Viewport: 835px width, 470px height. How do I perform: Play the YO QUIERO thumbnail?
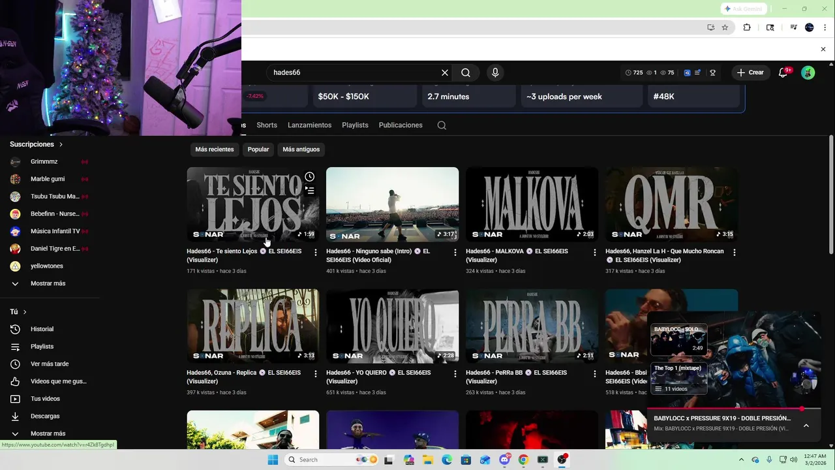392,326
